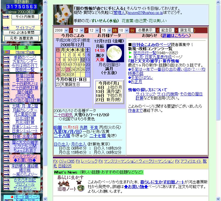The height and width of the screenshot is (201, 221).
Task: Click the arrow icon next to 季節のページ
Action: click(x=6, y=58)
